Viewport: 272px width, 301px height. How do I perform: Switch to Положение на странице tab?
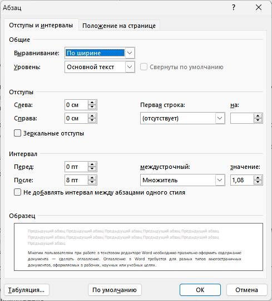pos(119,26)
